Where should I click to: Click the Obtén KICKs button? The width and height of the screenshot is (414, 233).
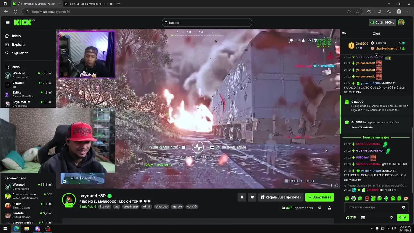coord(382,22)
